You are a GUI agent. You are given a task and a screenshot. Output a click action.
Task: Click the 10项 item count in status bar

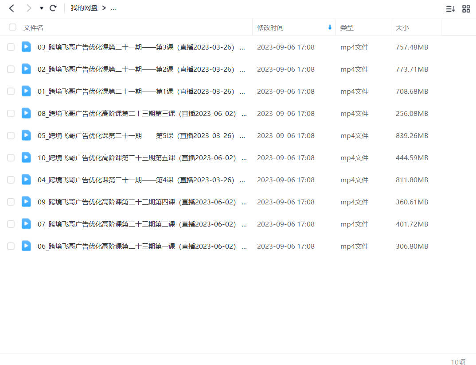point(458,361)
